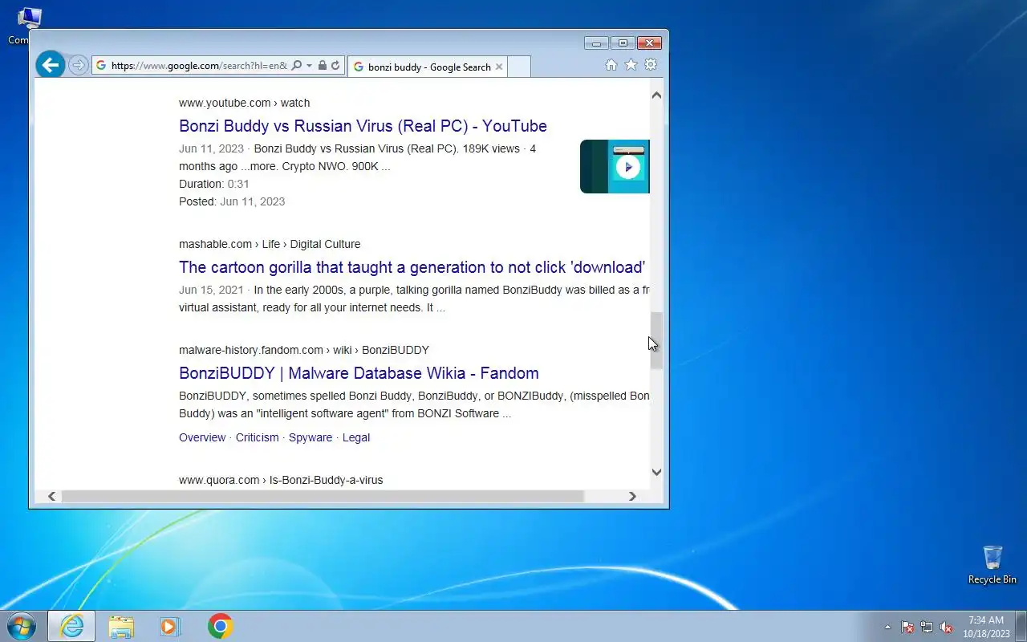Image resolution: width=1027 pixels, height=642 pixels.
Task: Select the Recycle Bin desktop icon
Action: (x=992, y=565)
